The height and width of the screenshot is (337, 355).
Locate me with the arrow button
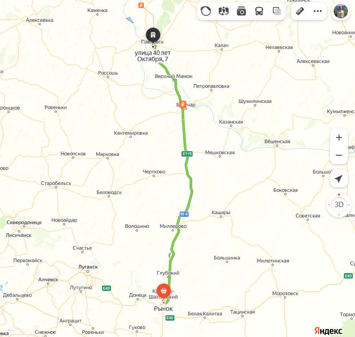(339, 179)
